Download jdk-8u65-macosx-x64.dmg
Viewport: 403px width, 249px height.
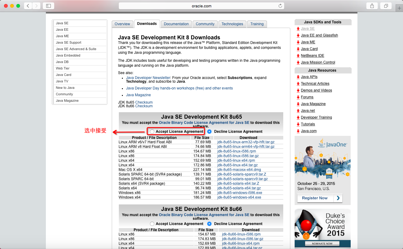pos(239,170)
